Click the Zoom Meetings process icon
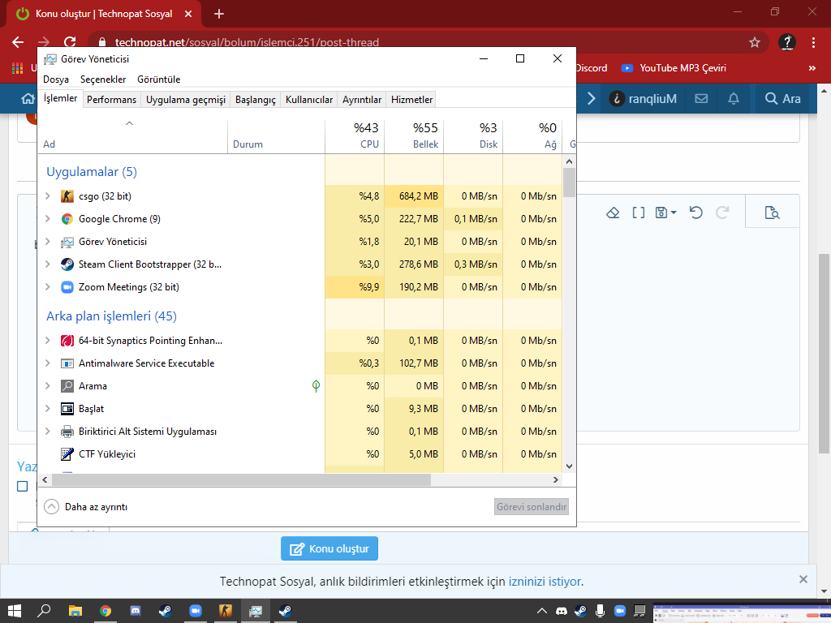The height and width of the screenshot is (623, 831). (67, 287)
